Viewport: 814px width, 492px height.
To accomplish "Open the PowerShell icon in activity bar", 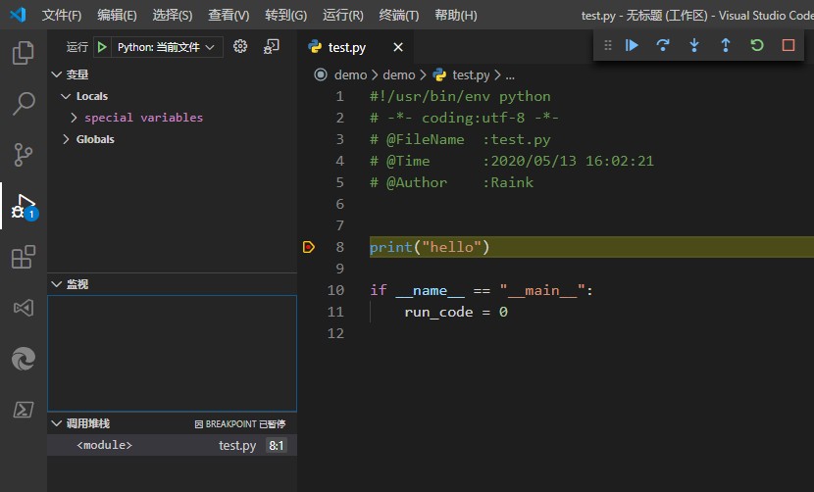I will (24, 410).
